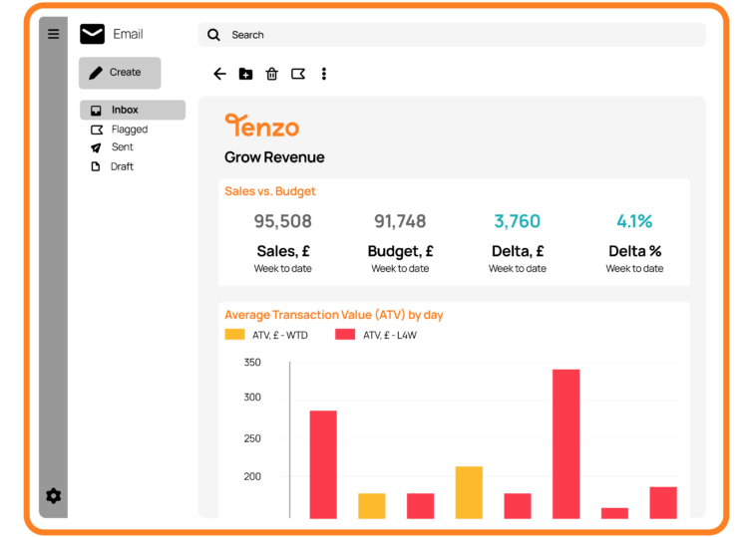753x537 pixels.
Task: Click the tallest red bar in chart
Action: (x=565, y=443)
